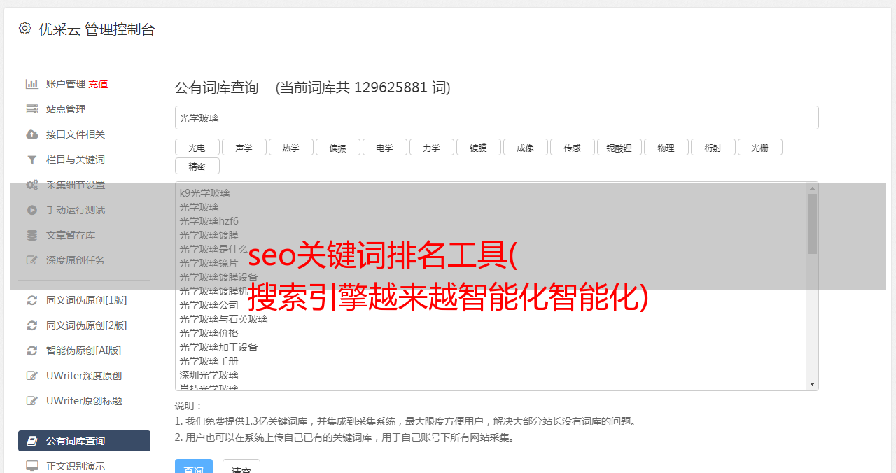
Task: Click the server icon for 站点管理
Action: point(32,109)
